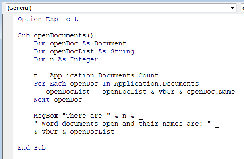Click 'Dim n As Integer' line
Image resolution: width=244 pixels, height=159 pixels.
pyautogui.click(x=66, y=60)
